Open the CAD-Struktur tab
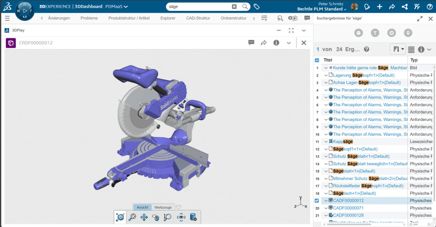The height and width of the screenshot is (227, 436). 198,18
